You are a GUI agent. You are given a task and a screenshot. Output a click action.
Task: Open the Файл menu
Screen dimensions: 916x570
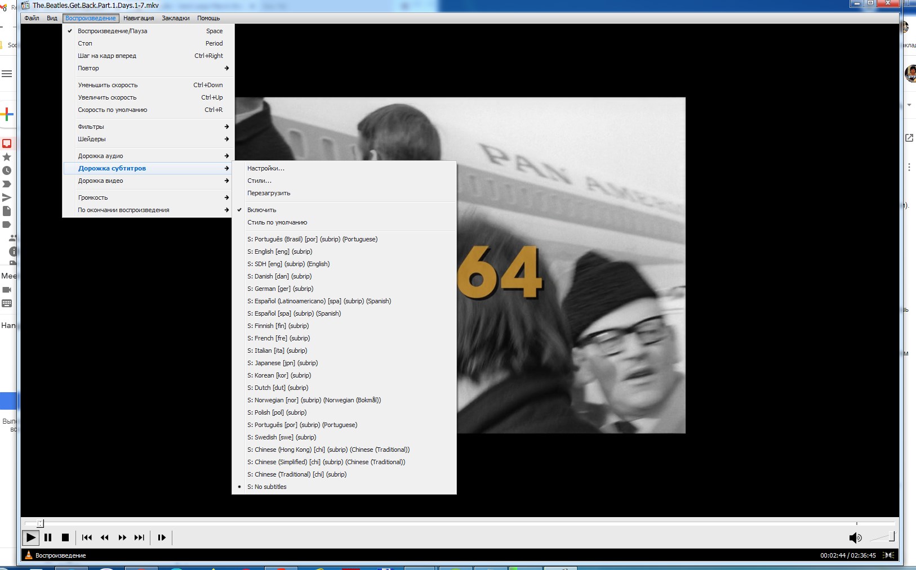click(x=32, y=18)
